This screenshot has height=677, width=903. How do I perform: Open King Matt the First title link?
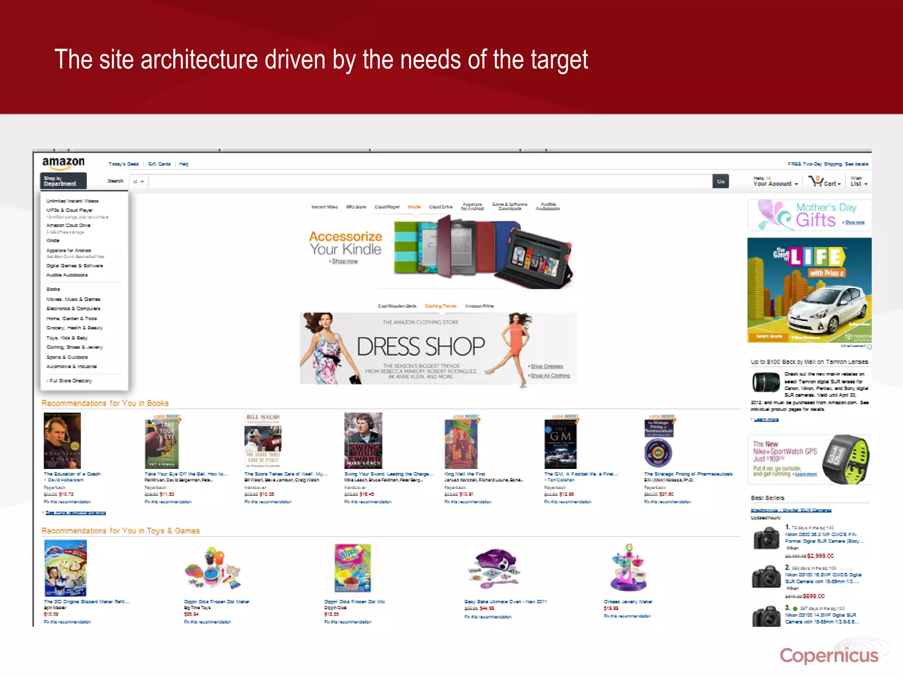pos(465,474)
